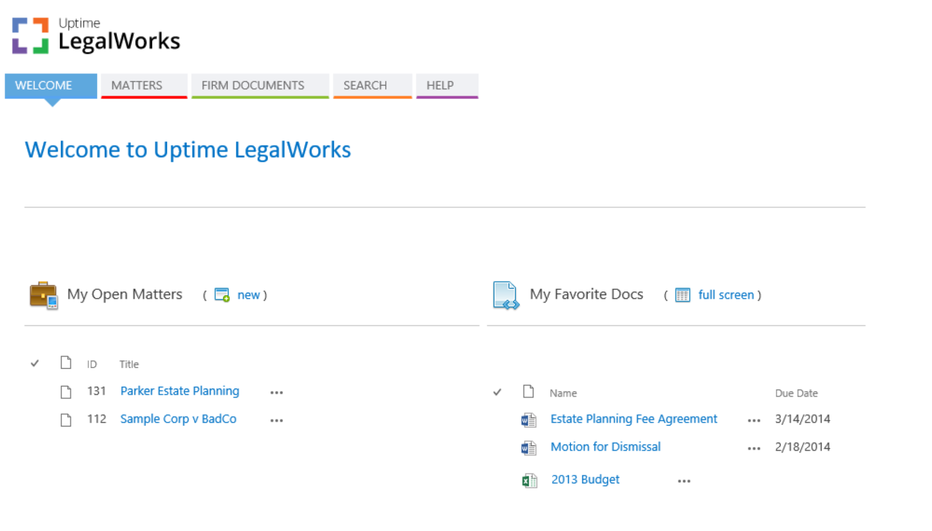Select all rows in My Favorite Docs
Image resolution: width=932 pixels, height=531 pixels.
pos(497,392)
